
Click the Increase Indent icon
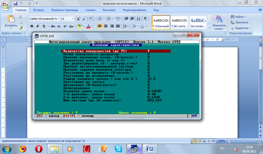coord(132,19)
